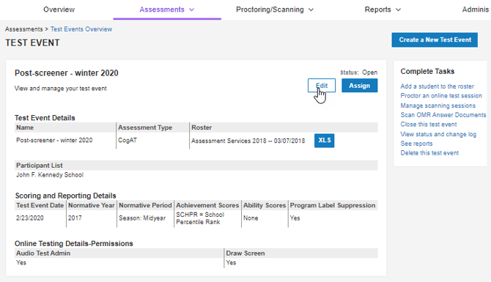Click SCHPR = School Percentile Rank cell
Viewport: 491px width, 282px height.
click(200, 218)
